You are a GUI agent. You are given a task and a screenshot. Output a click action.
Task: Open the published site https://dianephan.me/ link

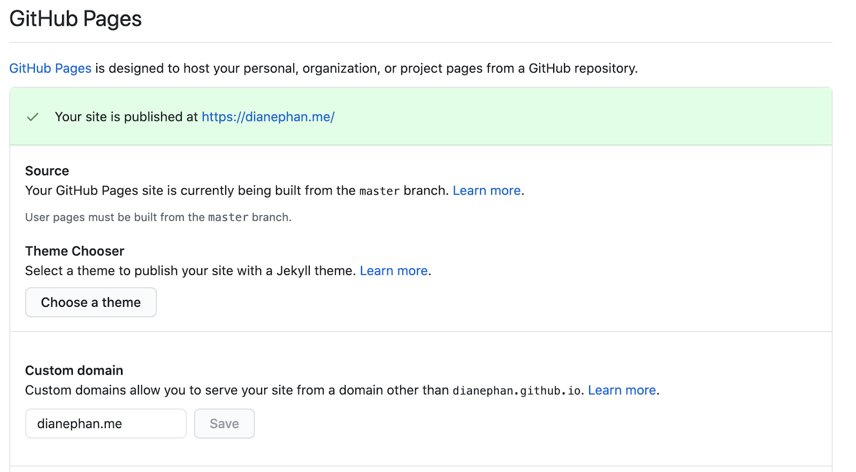tap(268, 117)
